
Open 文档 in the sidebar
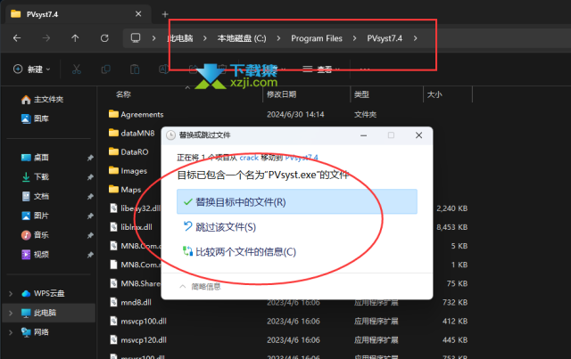tap(35, 196)
